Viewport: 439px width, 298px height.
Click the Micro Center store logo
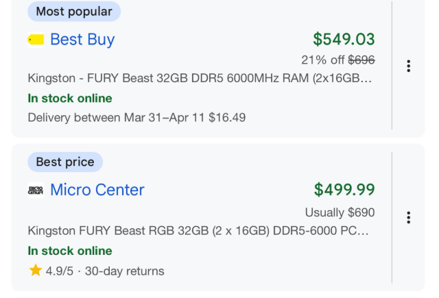click(36, 190)
